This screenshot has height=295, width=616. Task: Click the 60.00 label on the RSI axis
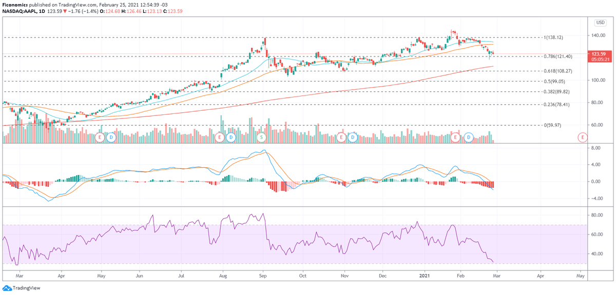[597, 234]
